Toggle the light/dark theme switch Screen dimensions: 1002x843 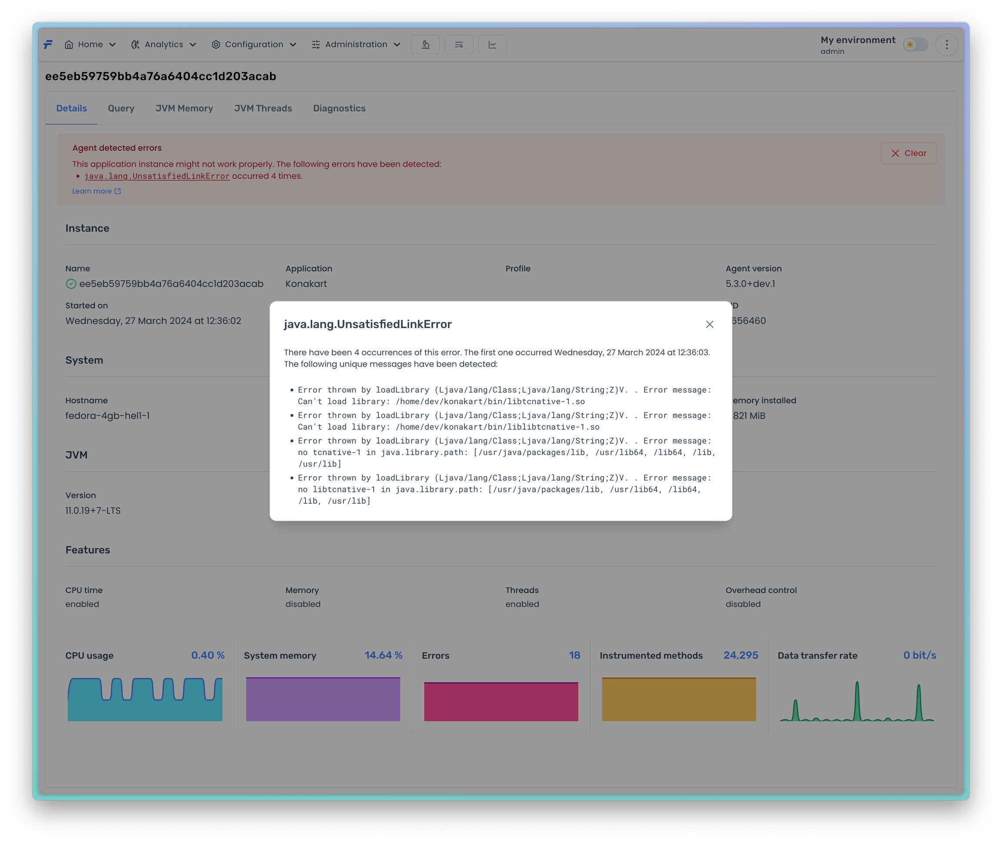tap(915, 44)
